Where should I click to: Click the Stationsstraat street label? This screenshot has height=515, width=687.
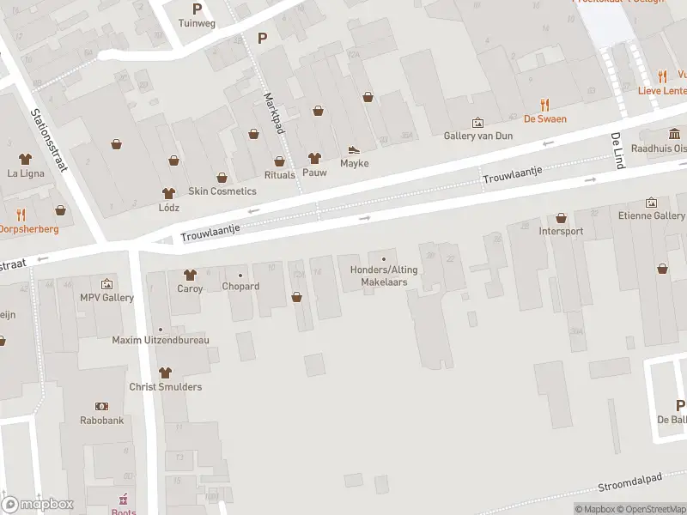tap(50, 141)
